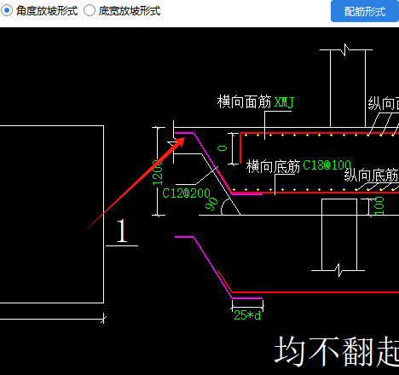
Task: Click the green 0 offset dimension value
Action: pyautogui.click(x=223, y=148)
